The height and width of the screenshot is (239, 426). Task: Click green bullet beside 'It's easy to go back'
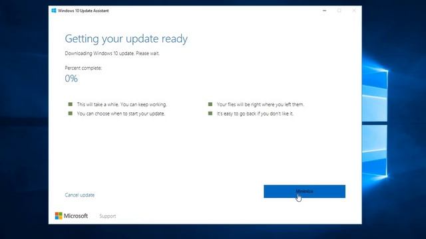tap(210, 114)
